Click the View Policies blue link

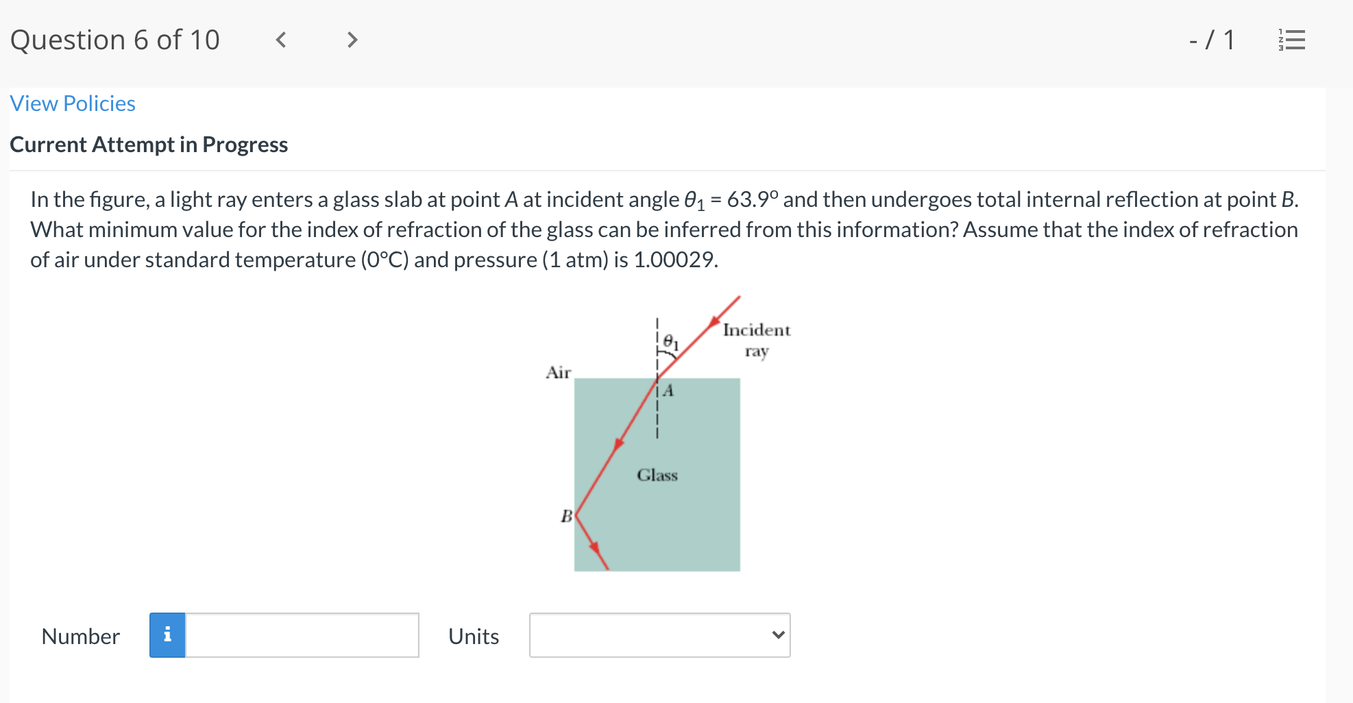(x=72, y=103)
